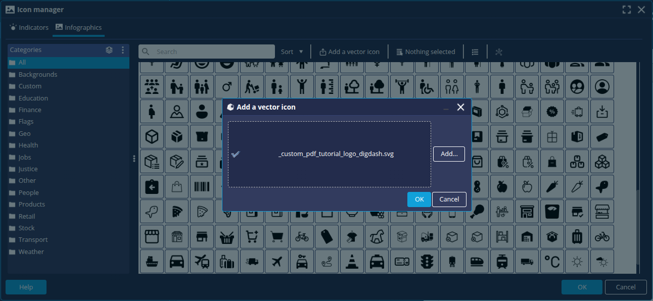The image size is (653, 301).
Task: Select the Custom category folder
Action: coord(30,86)
